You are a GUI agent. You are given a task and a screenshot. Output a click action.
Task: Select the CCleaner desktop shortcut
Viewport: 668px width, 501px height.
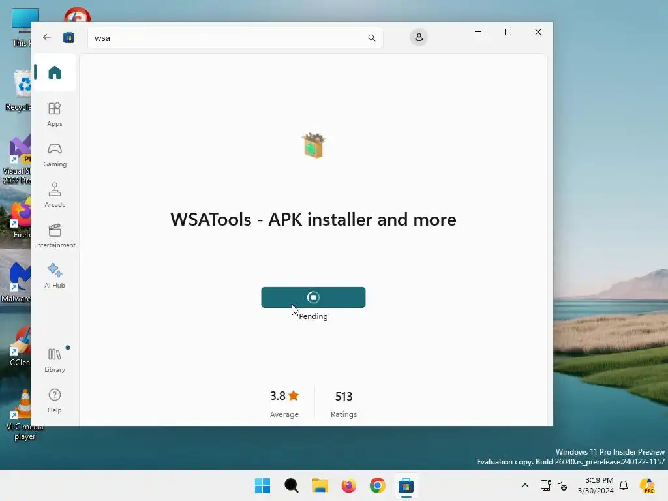(19, 346)
